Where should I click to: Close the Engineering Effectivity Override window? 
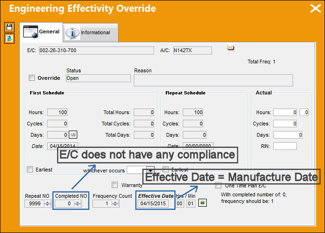tap(315, 8)
